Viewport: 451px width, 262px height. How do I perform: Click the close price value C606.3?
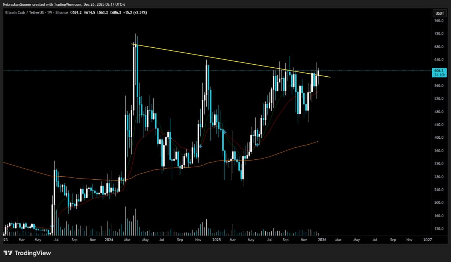tap(115, 12)
